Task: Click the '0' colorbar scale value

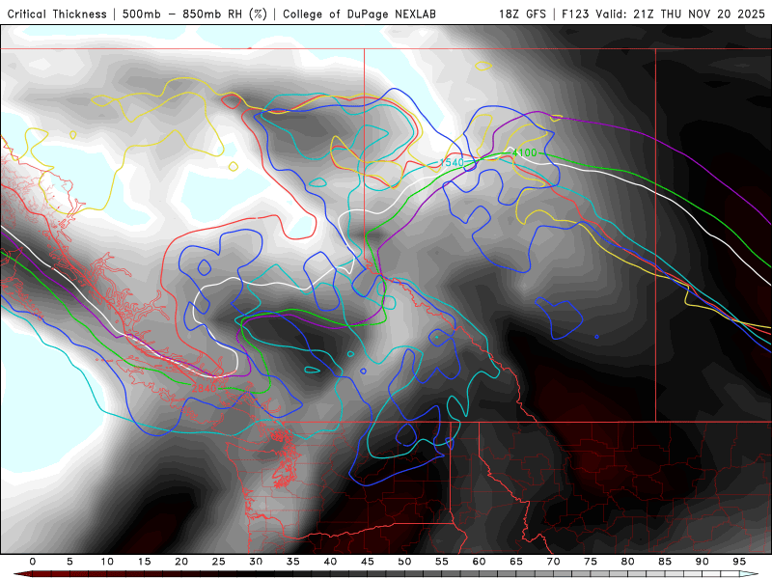Action: coord(33,562)
